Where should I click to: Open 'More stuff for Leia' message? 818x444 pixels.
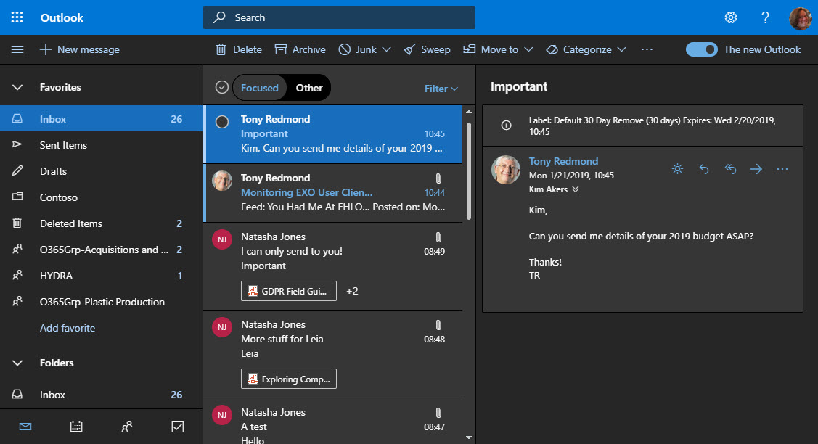tap(333, 354)
